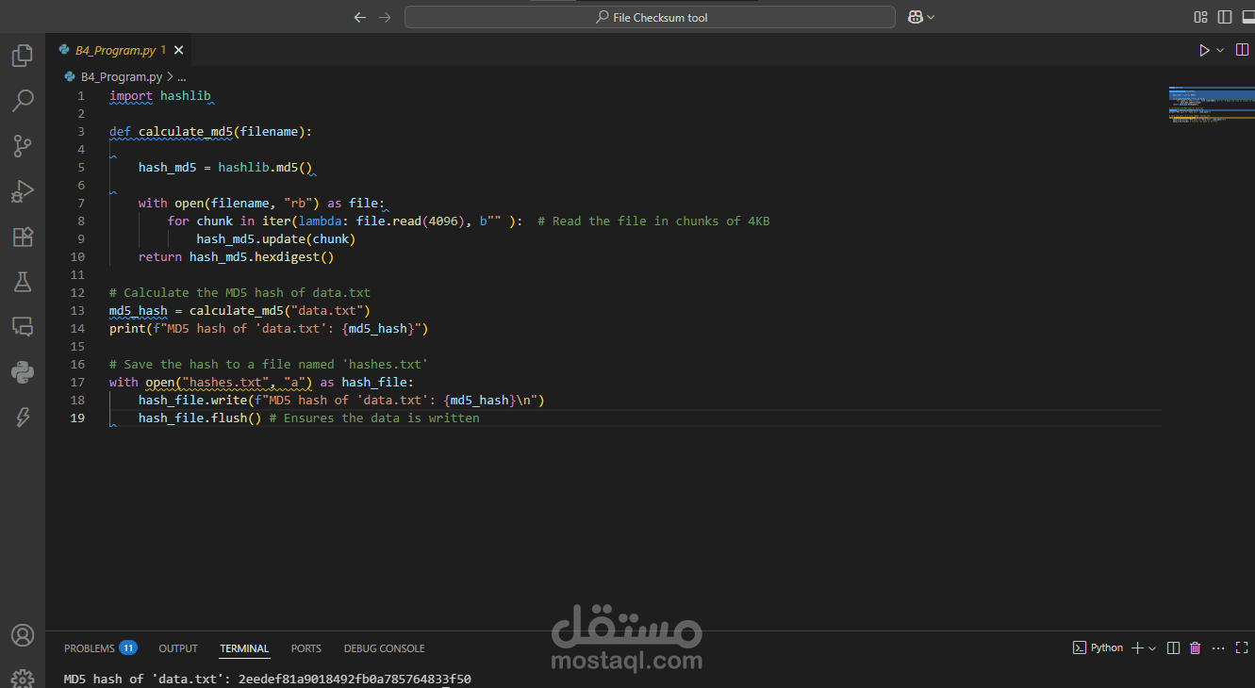The height and width of the screenshot is (688, 1255).
Task: Switch to the OUTPUT panel tab
Action: coord(178,648)
